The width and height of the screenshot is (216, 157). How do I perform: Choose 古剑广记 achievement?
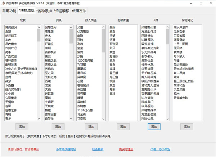point(11,48)
